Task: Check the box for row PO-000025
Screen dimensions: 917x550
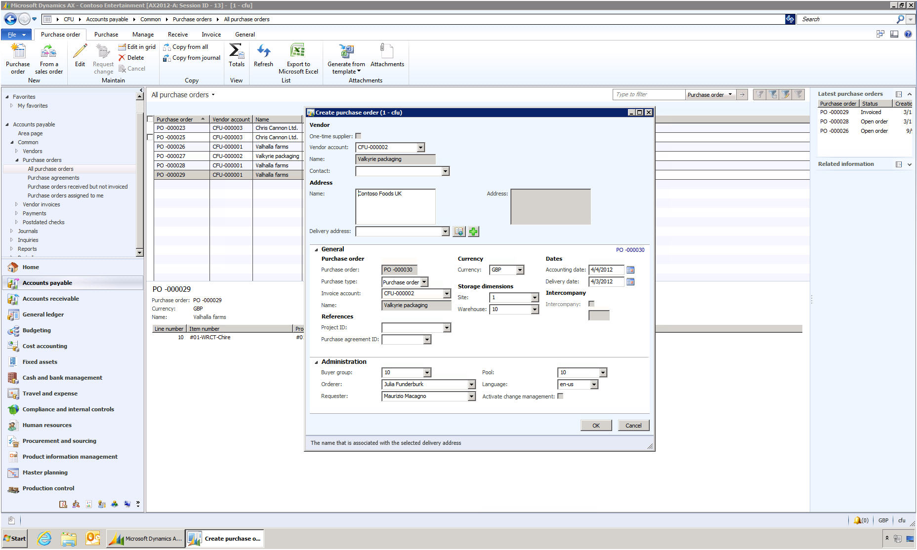Action: click(150, 137)
